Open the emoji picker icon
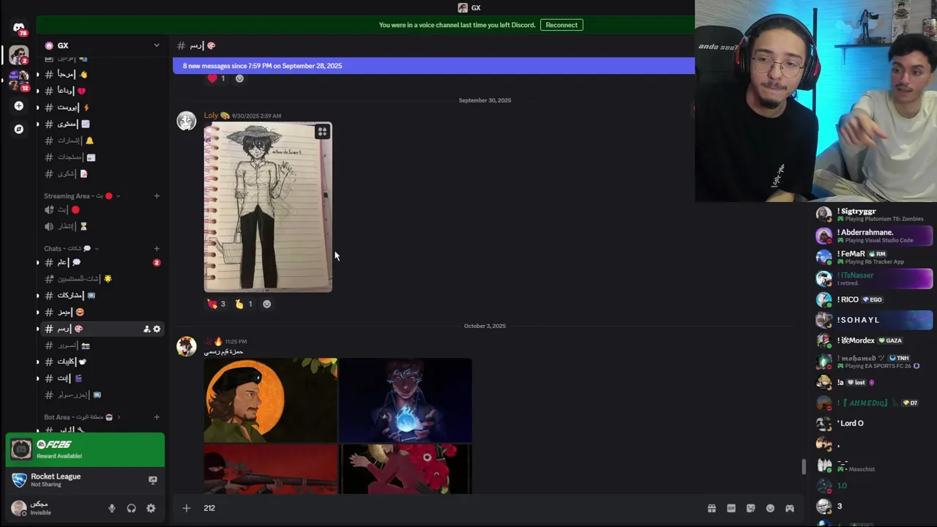 pos(770,508)
